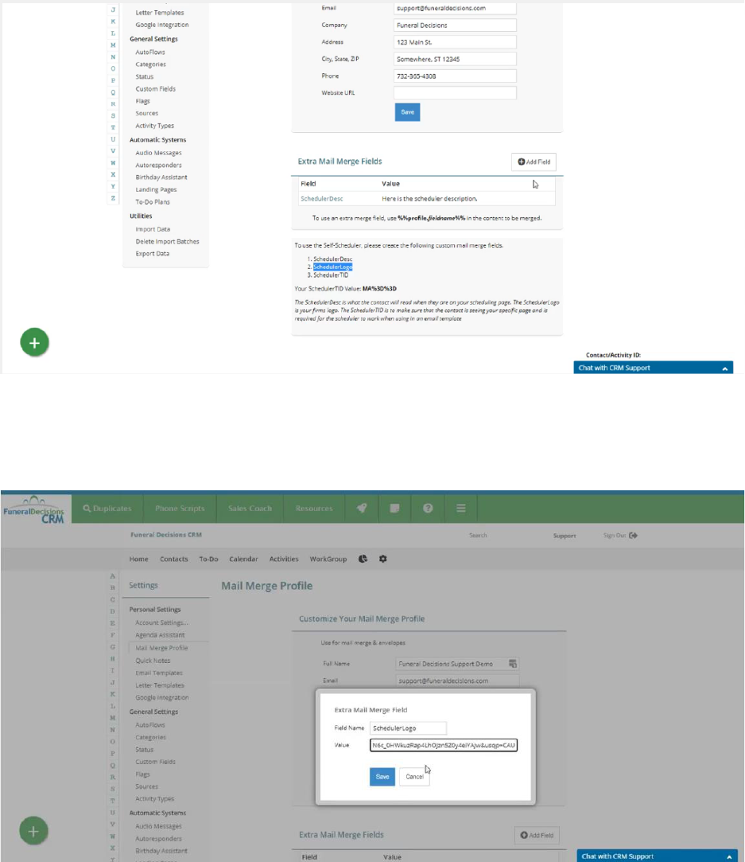Expand the chat bar beneath Contact/Activity ID
Viewport: 745px width, 862px height.
[652, 369]
